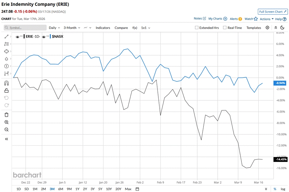
Task: Select the trendline drawing tool
Action: pos(6,36)
